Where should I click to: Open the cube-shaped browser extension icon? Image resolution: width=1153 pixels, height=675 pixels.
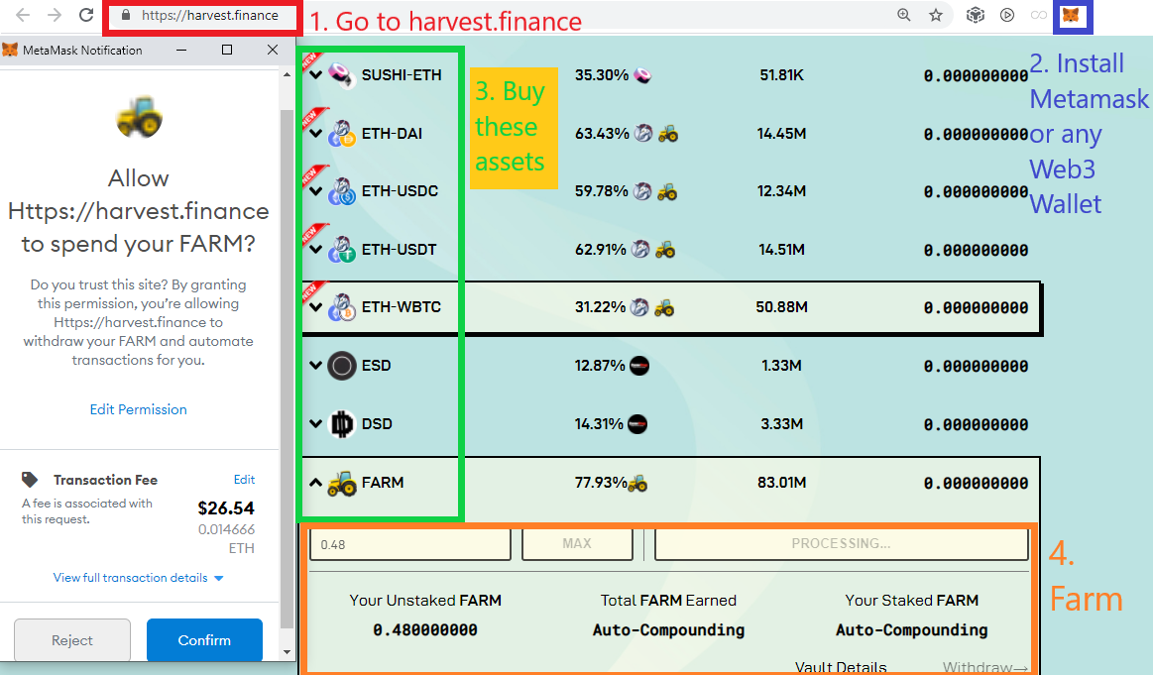(x=976, y=15)
